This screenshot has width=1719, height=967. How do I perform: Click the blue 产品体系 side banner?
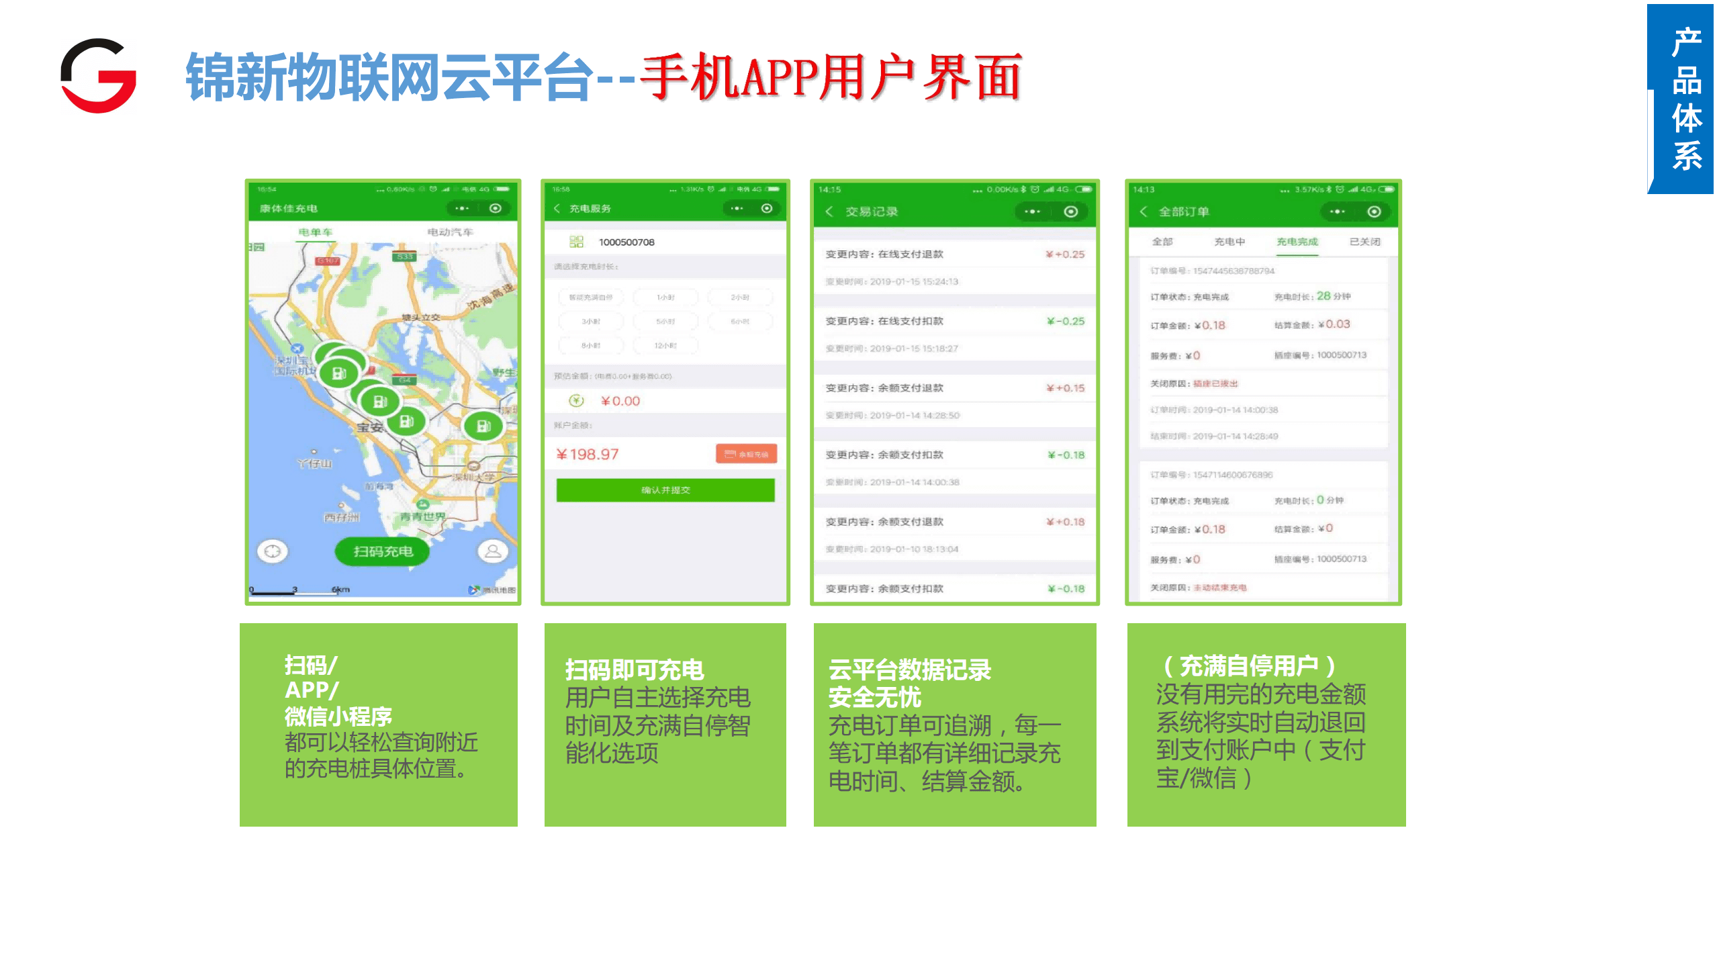[x=1685, y=99]
